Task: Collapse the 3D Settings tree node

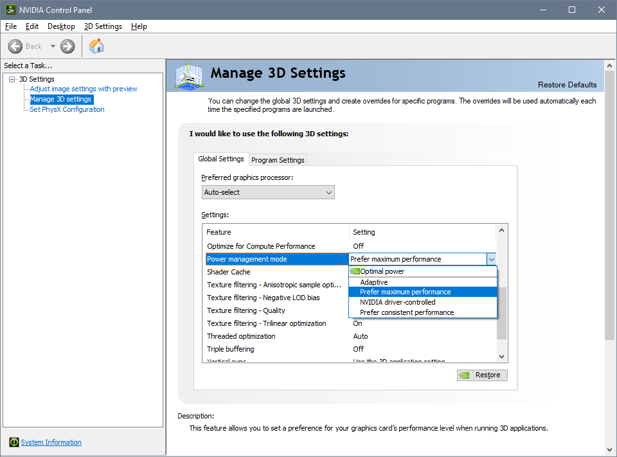Action: (12, 79)
